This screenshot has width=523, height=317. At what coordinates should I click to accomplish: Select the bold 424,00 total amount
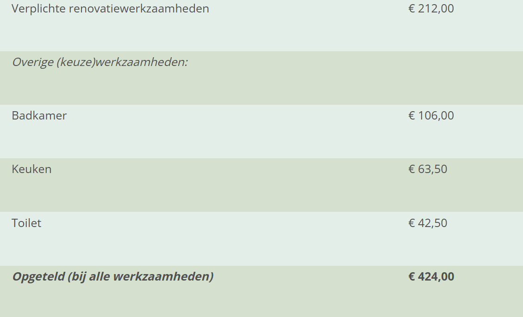(436, 277)
